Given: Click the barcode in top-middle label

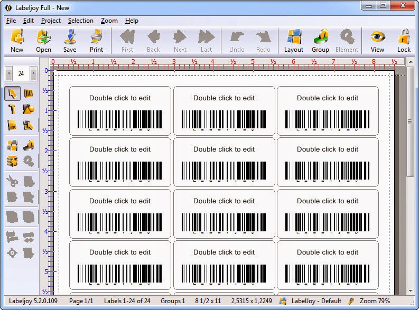Looking at the screenshot, I should [224, 119].
